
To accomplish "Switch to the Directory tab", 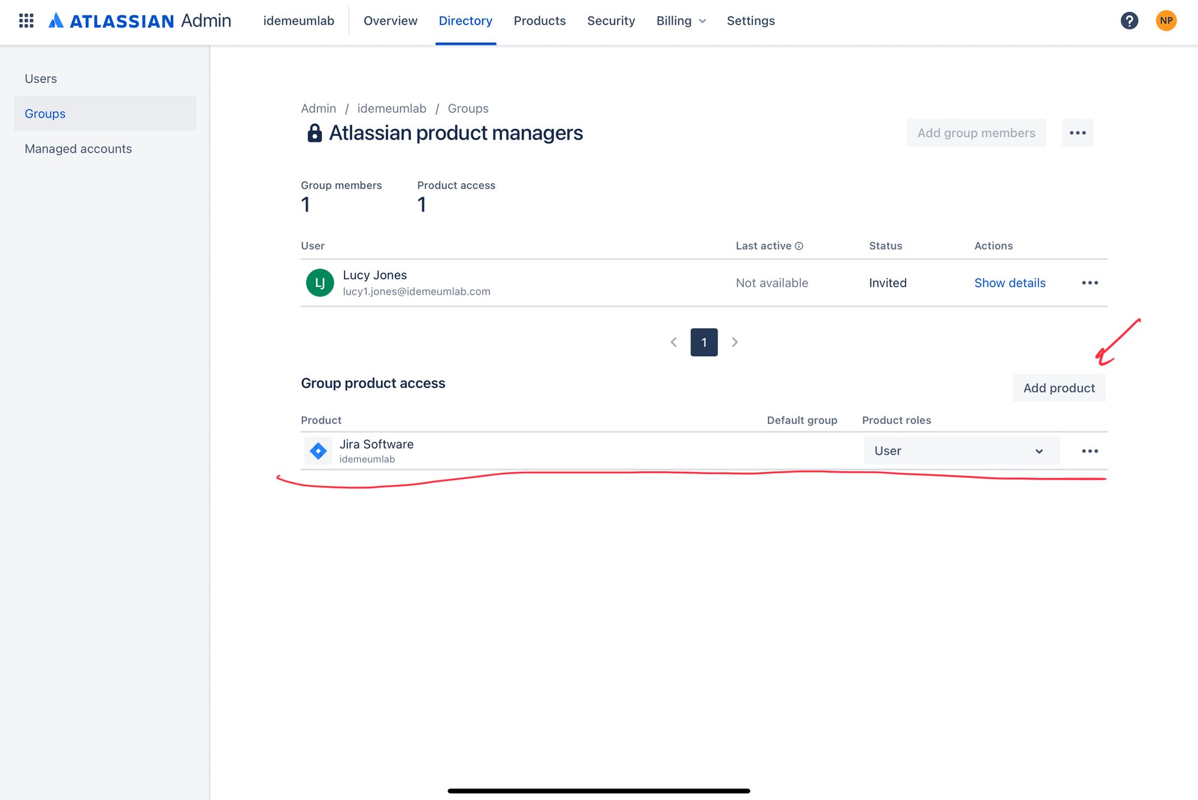I will [x=465, y=21].
